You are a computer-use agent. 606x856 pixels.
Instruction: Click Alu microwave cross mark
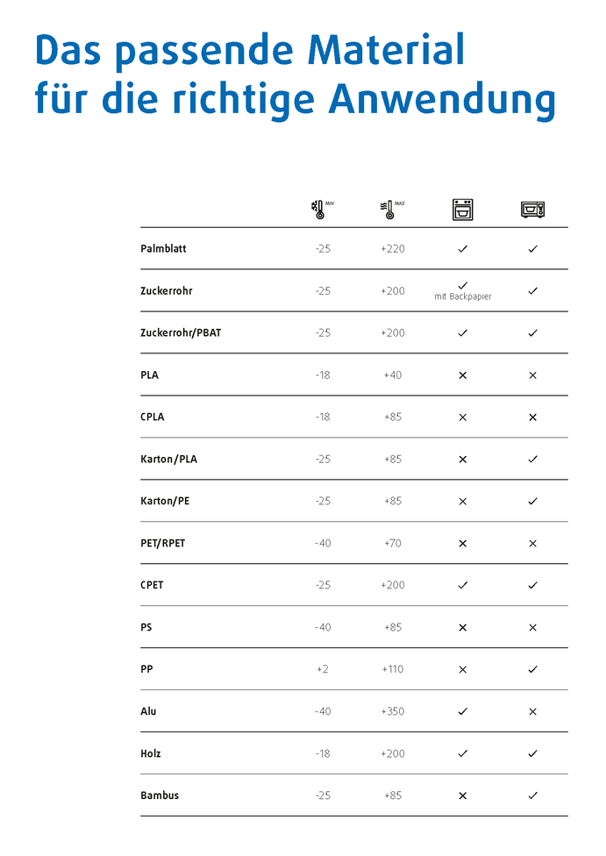click(x=532, y=711)
